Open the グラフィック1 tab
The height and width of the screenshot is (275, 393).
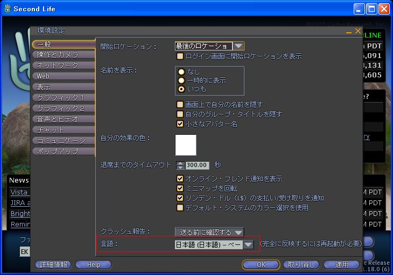[64, 98]
